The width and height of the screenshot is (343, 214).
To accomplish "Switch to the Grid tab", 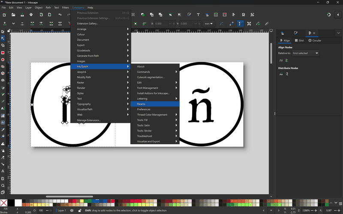I will click(299, 40).
